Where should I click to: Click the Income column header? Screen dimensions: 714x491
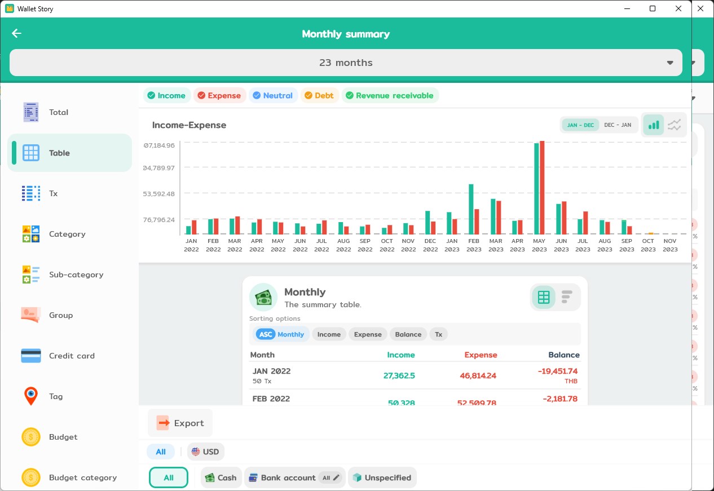(x=401, y=355)
